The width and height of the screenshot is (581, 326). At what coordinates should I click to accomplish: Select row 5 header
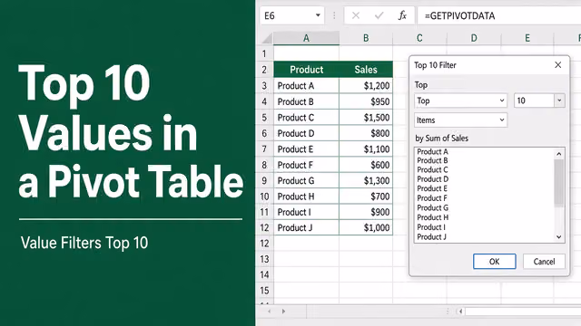tap(264, 118)
